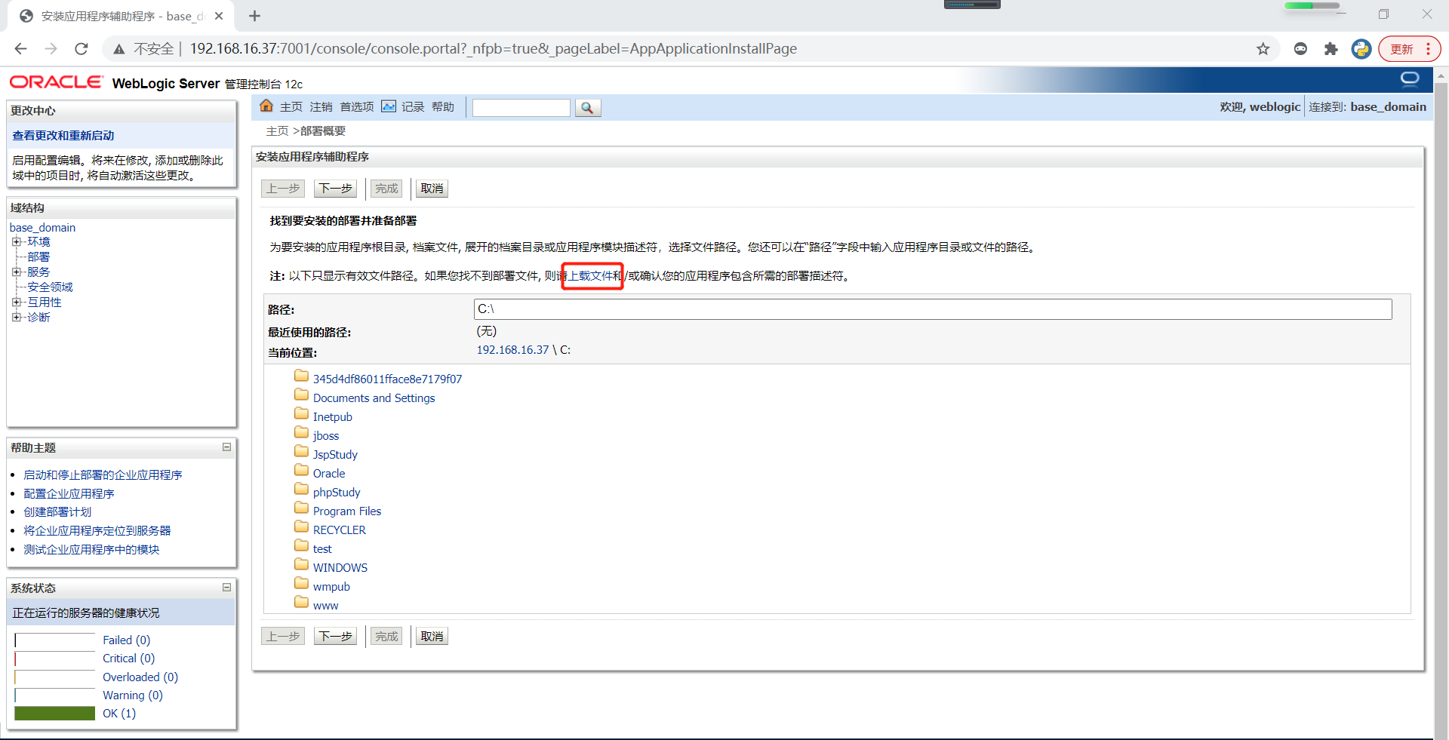The image size is (1449, 740).
Task: Click folder icon beside jboss
Action: [x=302, y=432]
